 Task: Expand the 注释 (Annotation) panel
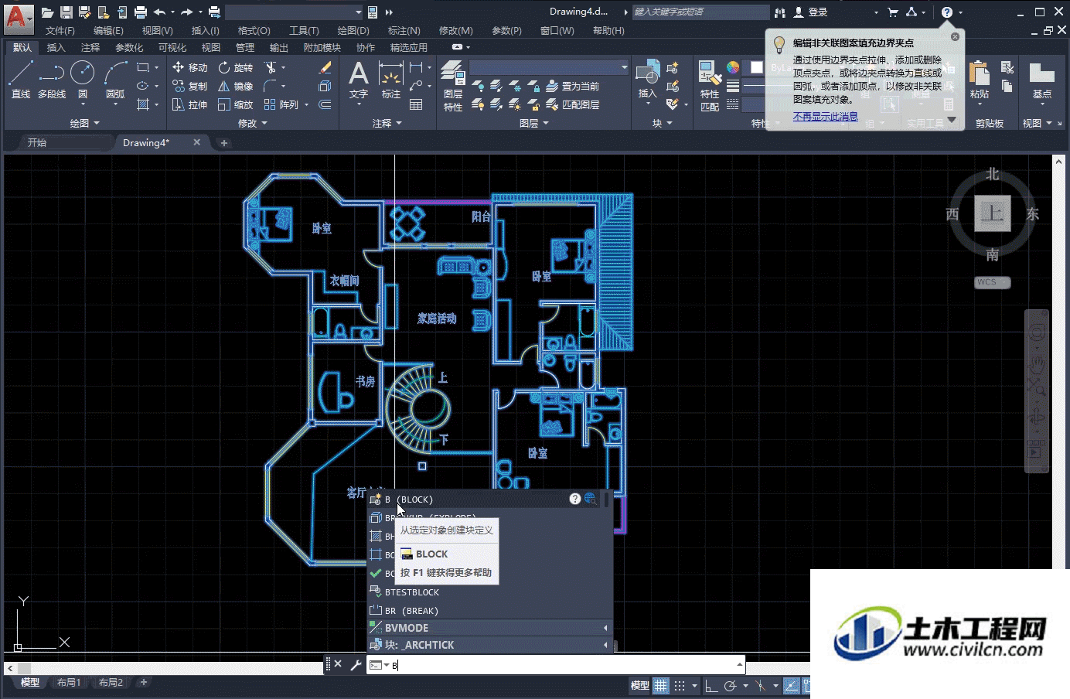coord(387,123)
